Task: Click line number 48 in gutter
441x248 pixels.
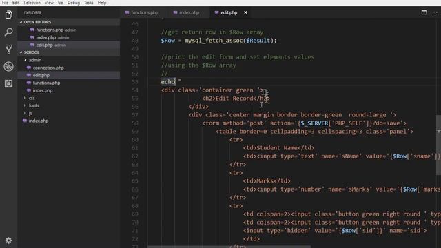Action: click(135, 41)
